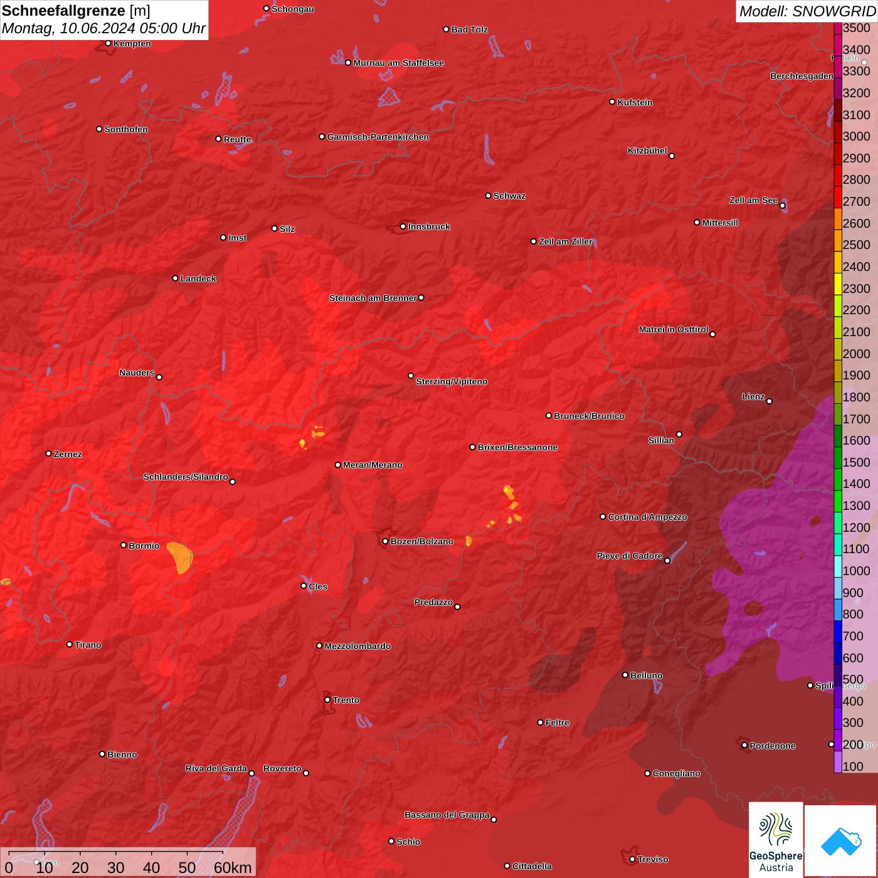
Task: Click the Landeck label
Action: (x=198, y=278)
